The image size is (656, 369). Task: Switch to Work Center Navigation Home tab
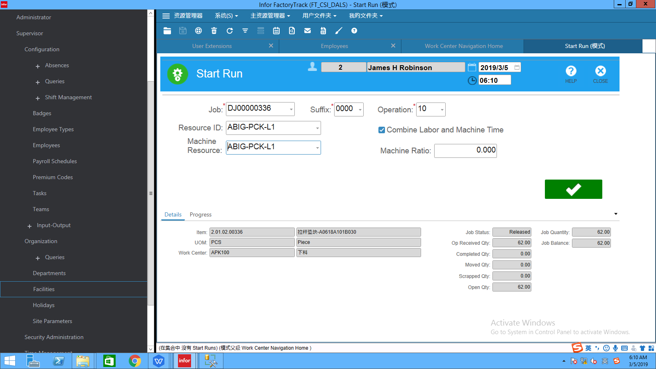point(464,46)
